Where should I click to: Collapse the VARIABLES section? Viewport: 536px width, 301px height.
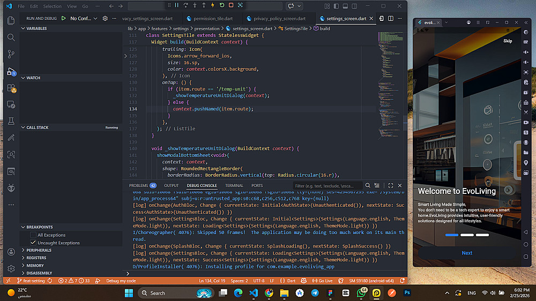point(36,28)
